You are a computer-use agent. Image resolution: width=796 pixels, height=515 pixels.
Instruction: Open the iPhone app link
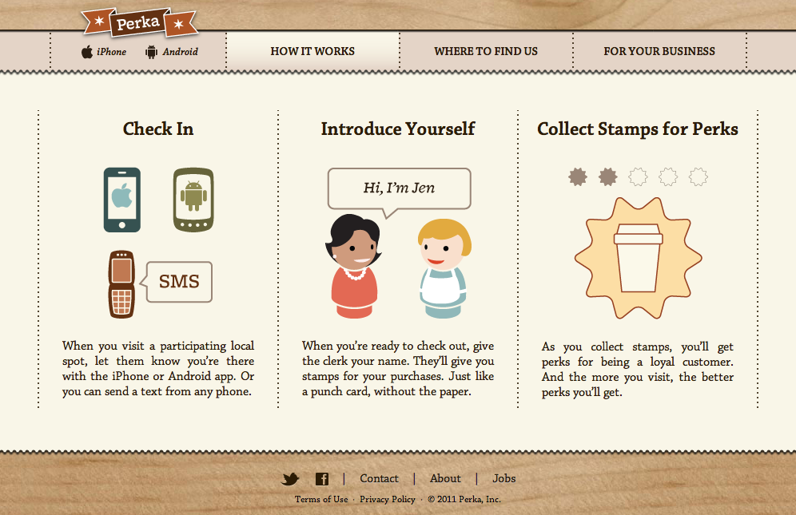[104, 52]
